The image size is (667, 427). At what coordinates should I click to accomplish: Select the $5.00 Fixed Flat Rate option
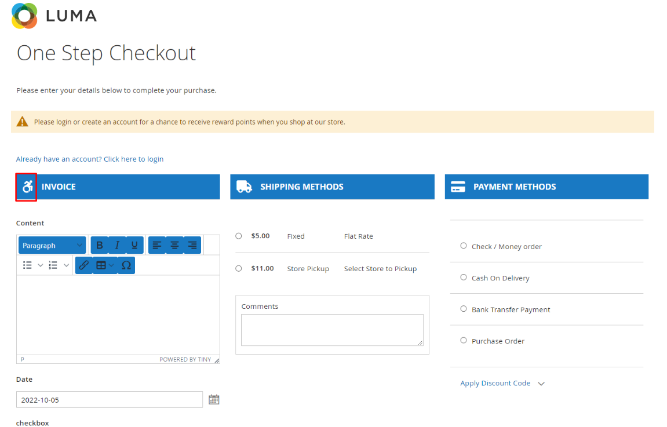(239, 236)
